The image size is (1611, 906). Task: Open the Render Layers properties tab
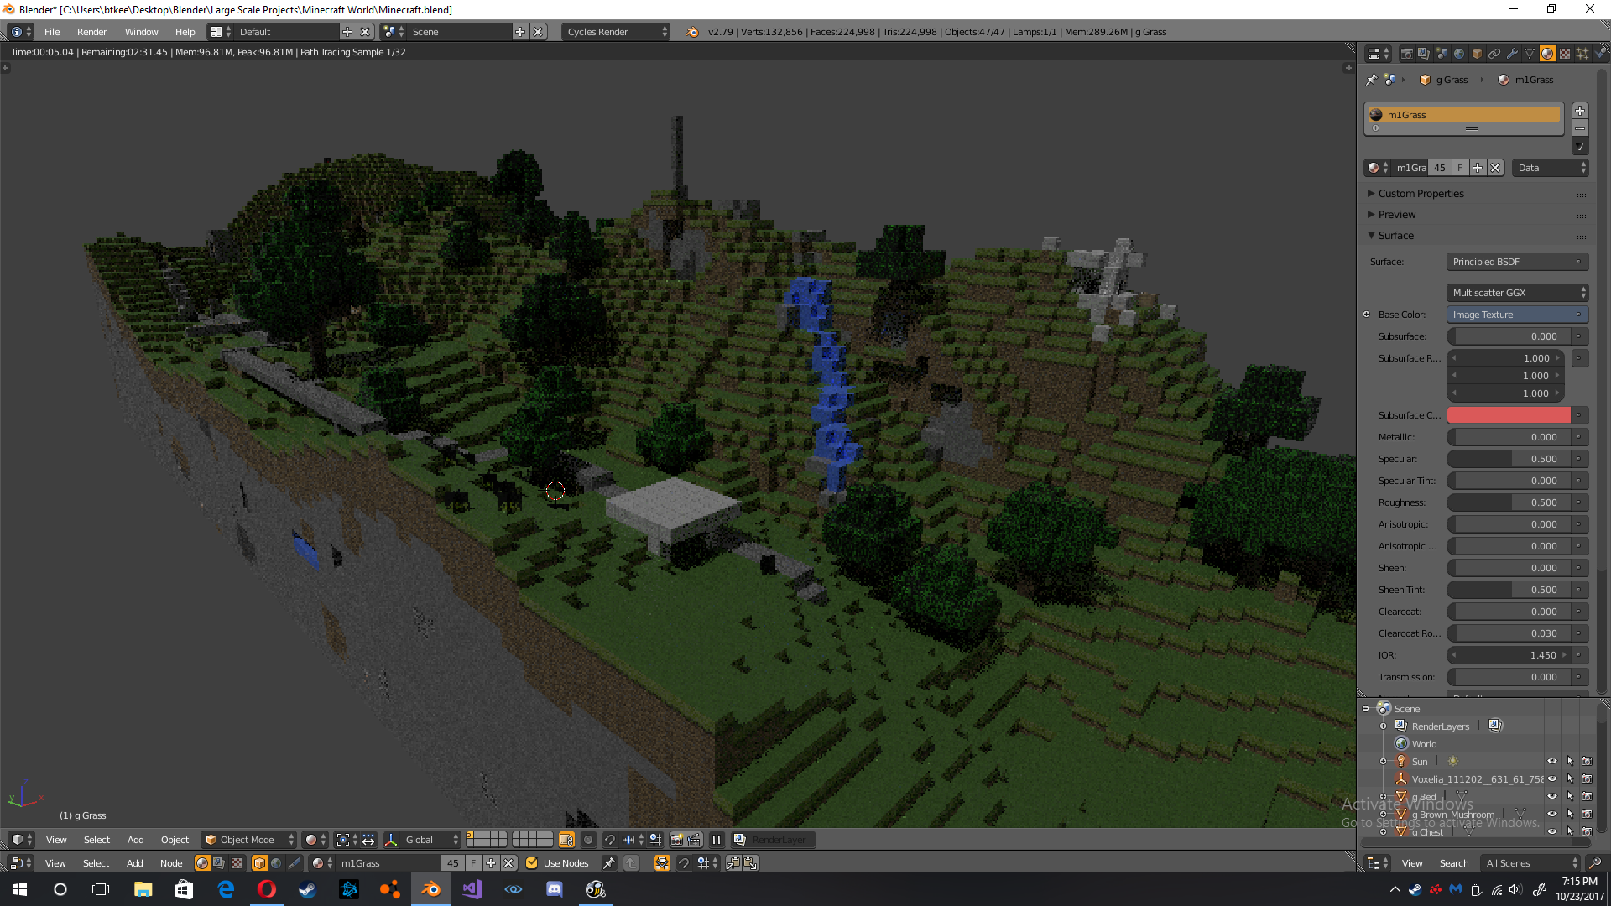(1424, 54)
